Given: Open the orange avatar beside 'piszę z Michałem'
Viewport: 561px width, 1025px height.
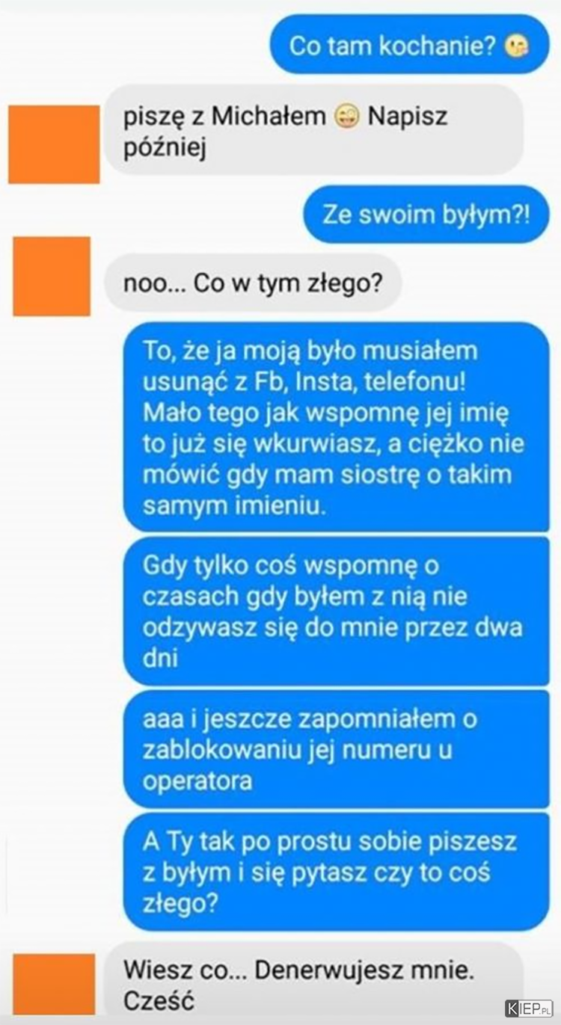Looking at the screenshot, I should (x=54, y=144).
